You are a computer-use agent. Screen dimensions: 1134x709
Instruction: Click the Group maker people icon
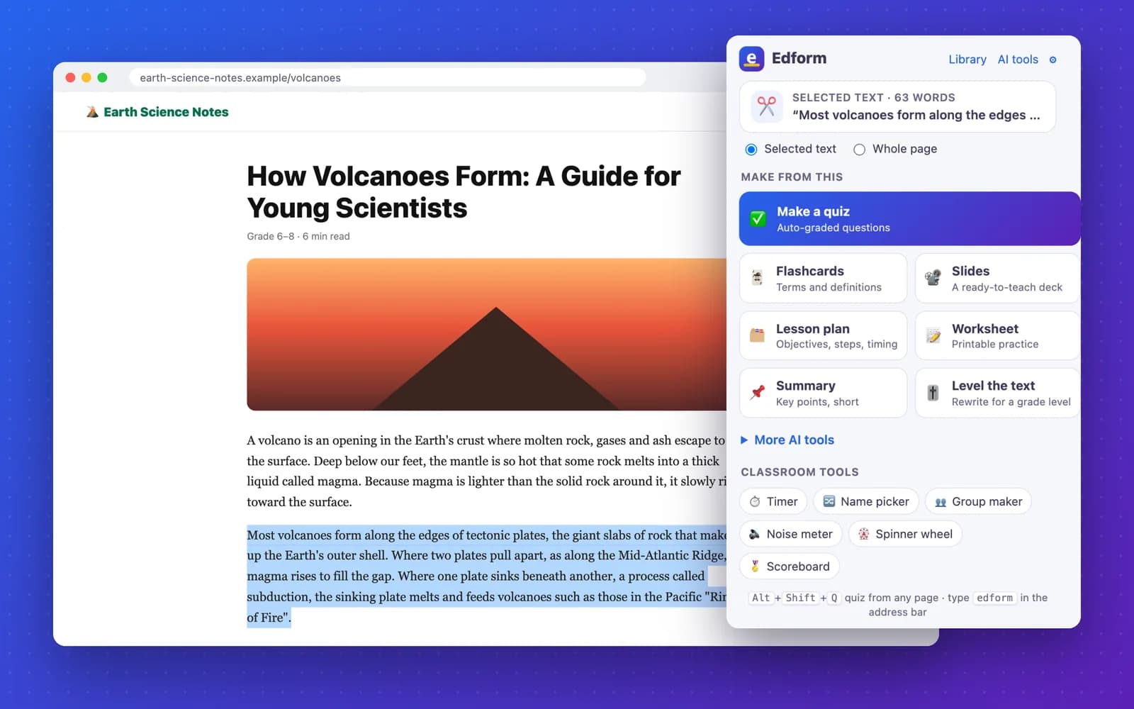[941, 502]
